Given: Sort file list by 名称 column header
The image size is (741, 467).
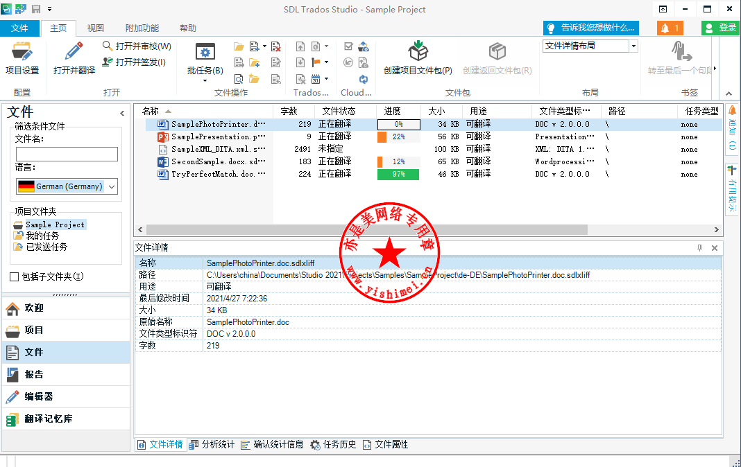Looking at the screenshot, I should tap(204, 112).
